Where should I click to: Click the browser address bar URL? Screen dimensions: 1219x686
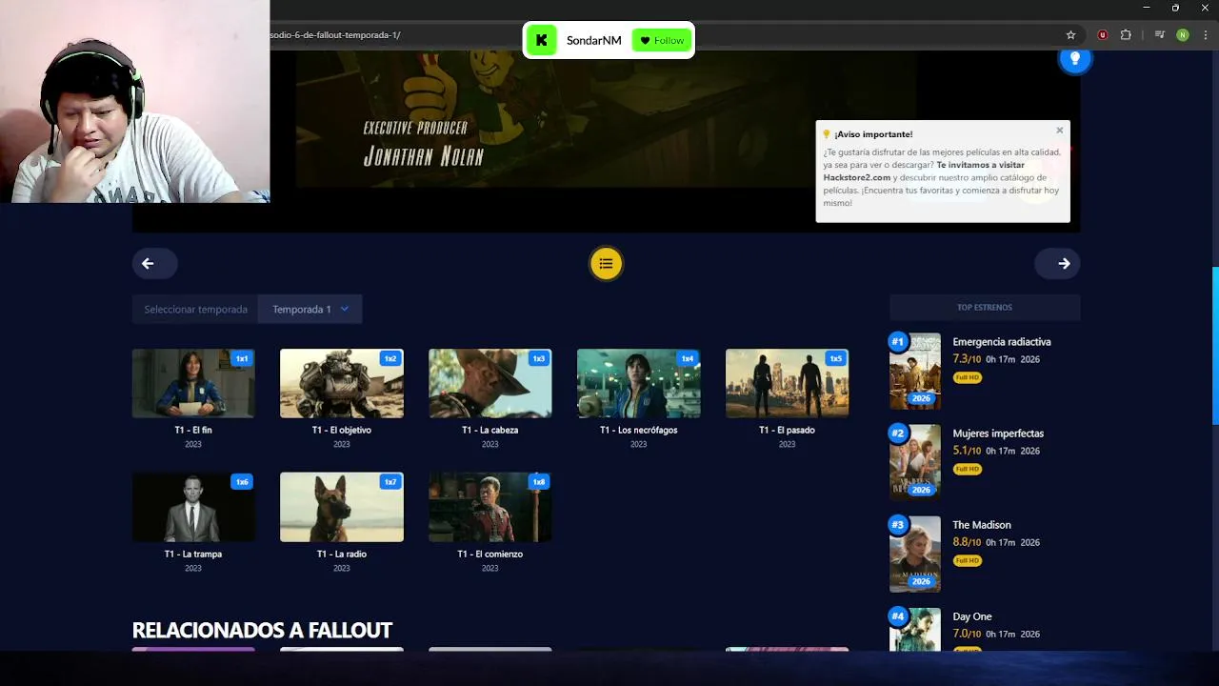335,35
